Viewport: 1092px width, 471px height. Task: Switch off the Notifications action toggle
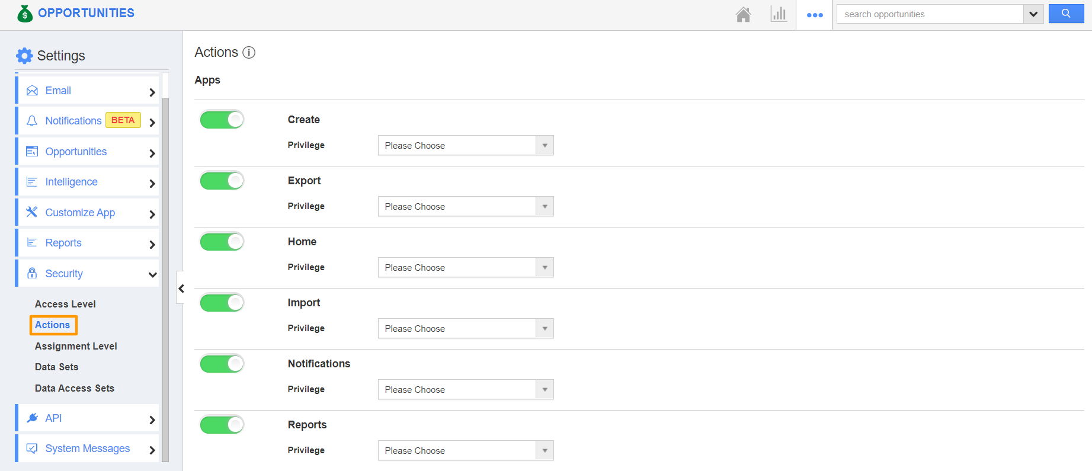[x=222, y=364]
